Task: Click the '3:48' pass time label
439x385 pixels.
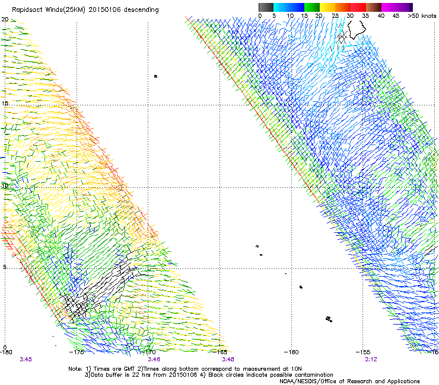Action: tap(228, 359)
